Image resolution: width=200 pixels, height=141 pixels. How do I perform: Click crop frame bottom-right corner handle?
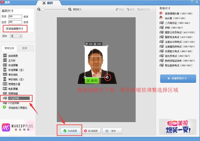tap(107, 77)
